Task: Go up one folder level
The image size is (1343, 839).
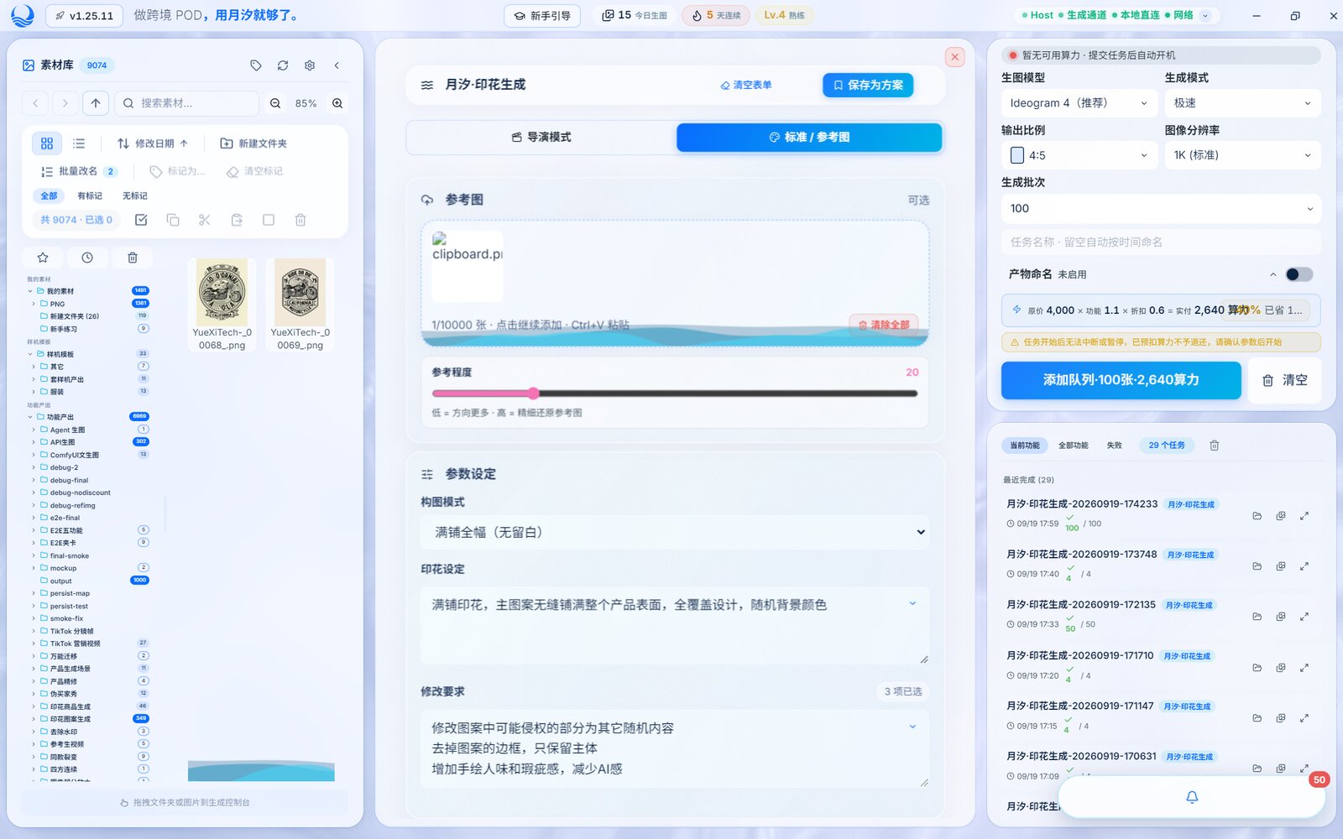Action: pyautogui.click(x=96, y=103)
